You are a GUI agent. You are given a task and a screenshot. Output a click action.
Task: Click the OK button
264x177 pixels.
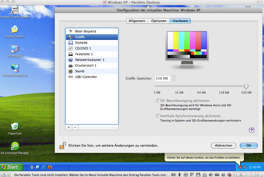pyautogui.click(x=249, y=146)
